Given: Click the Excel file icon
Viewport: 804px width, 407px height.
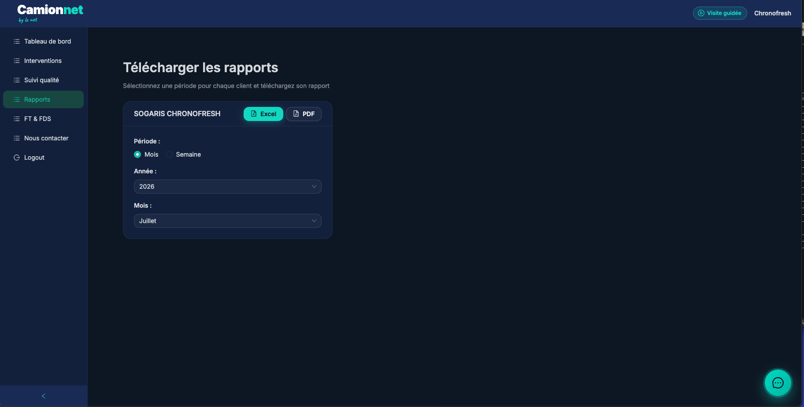Looking at the screenshot, I should point(254,114).
